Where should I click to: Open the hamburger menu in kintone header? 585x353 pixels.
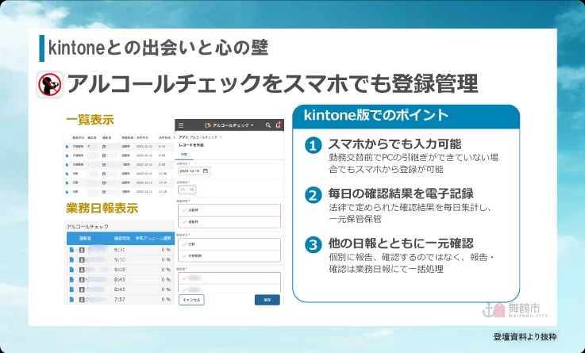point(181,125)
